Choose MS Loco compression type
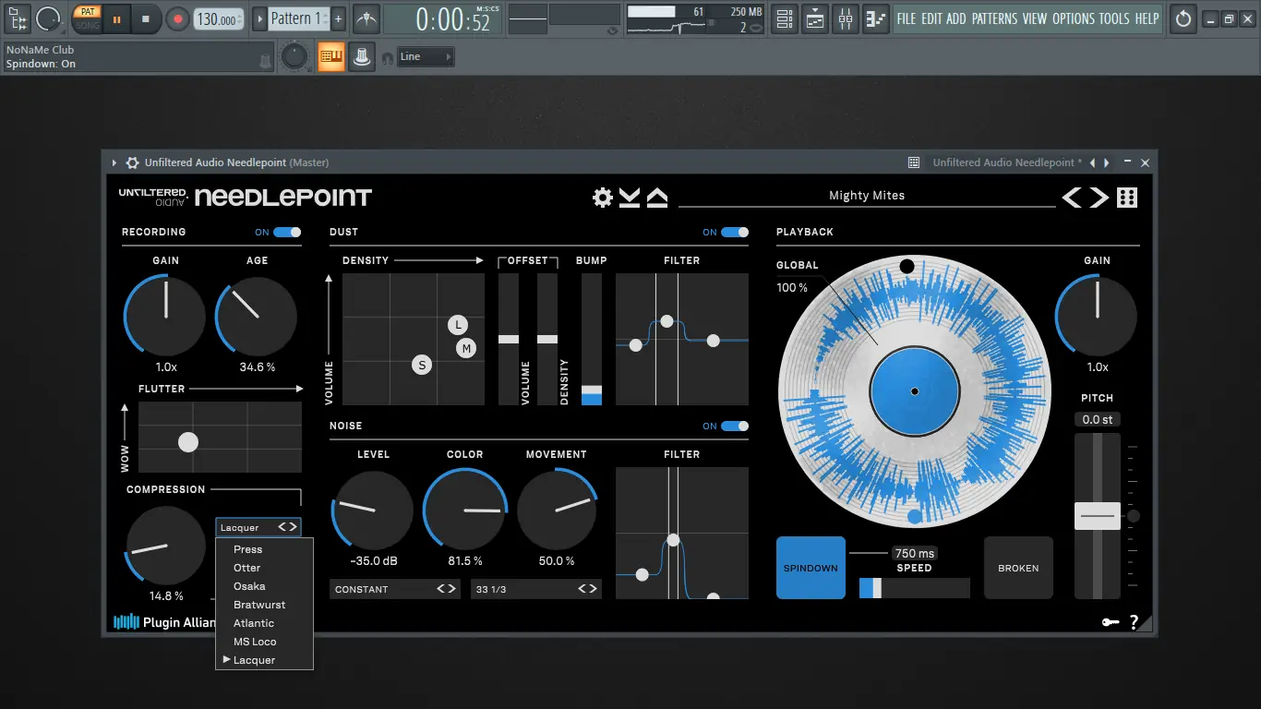Image resolution: width=1261 pixels, height=709 pixels. (255, 642)
